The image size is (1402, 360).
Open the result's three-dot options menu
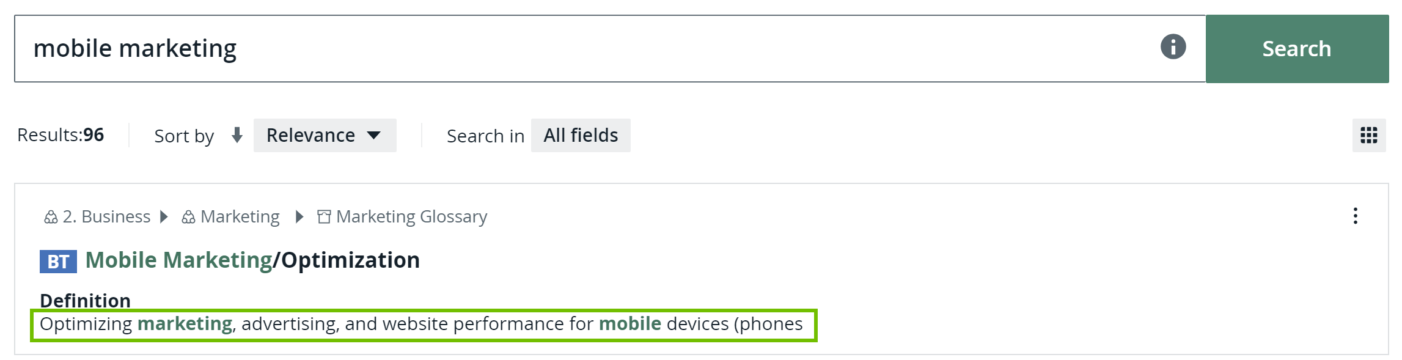(1355, 216)
